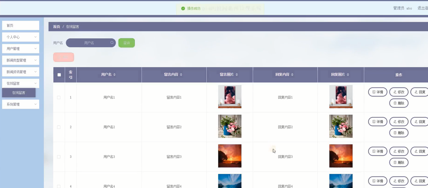Image resolution: width=428 pixels, height=188 pixels.
Task: Open 回复图片 flower thumbnail in row 用户名2
Action: coord(341,126)
